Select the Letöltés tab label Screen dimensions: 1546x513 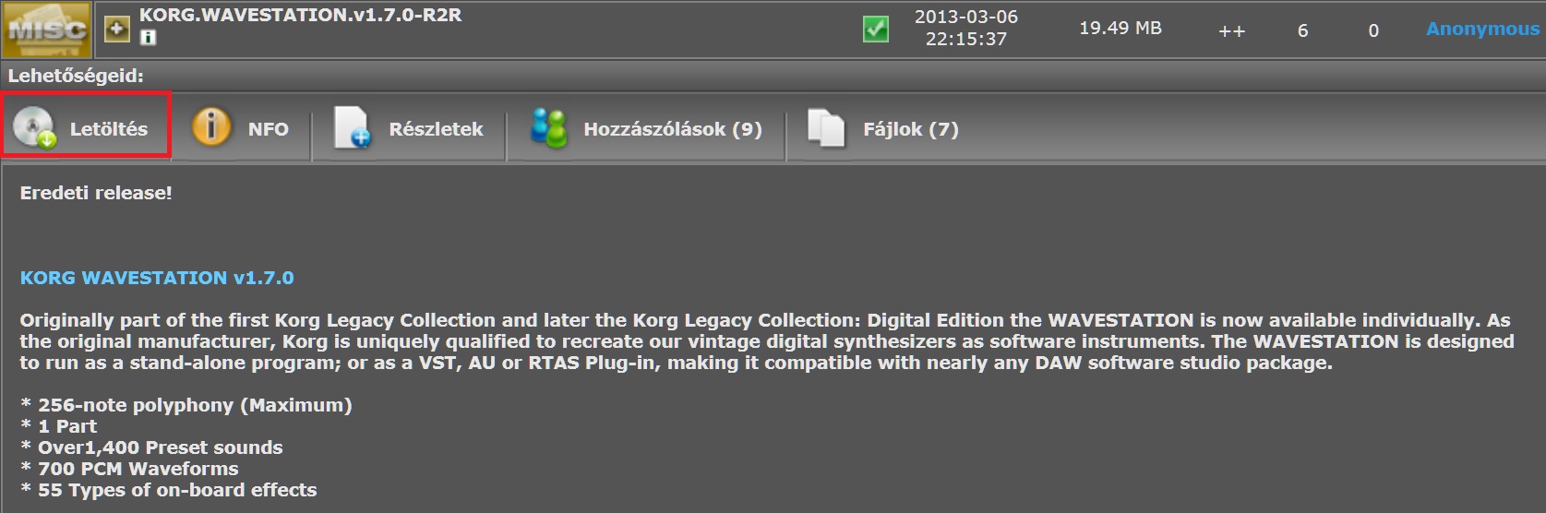109,129
